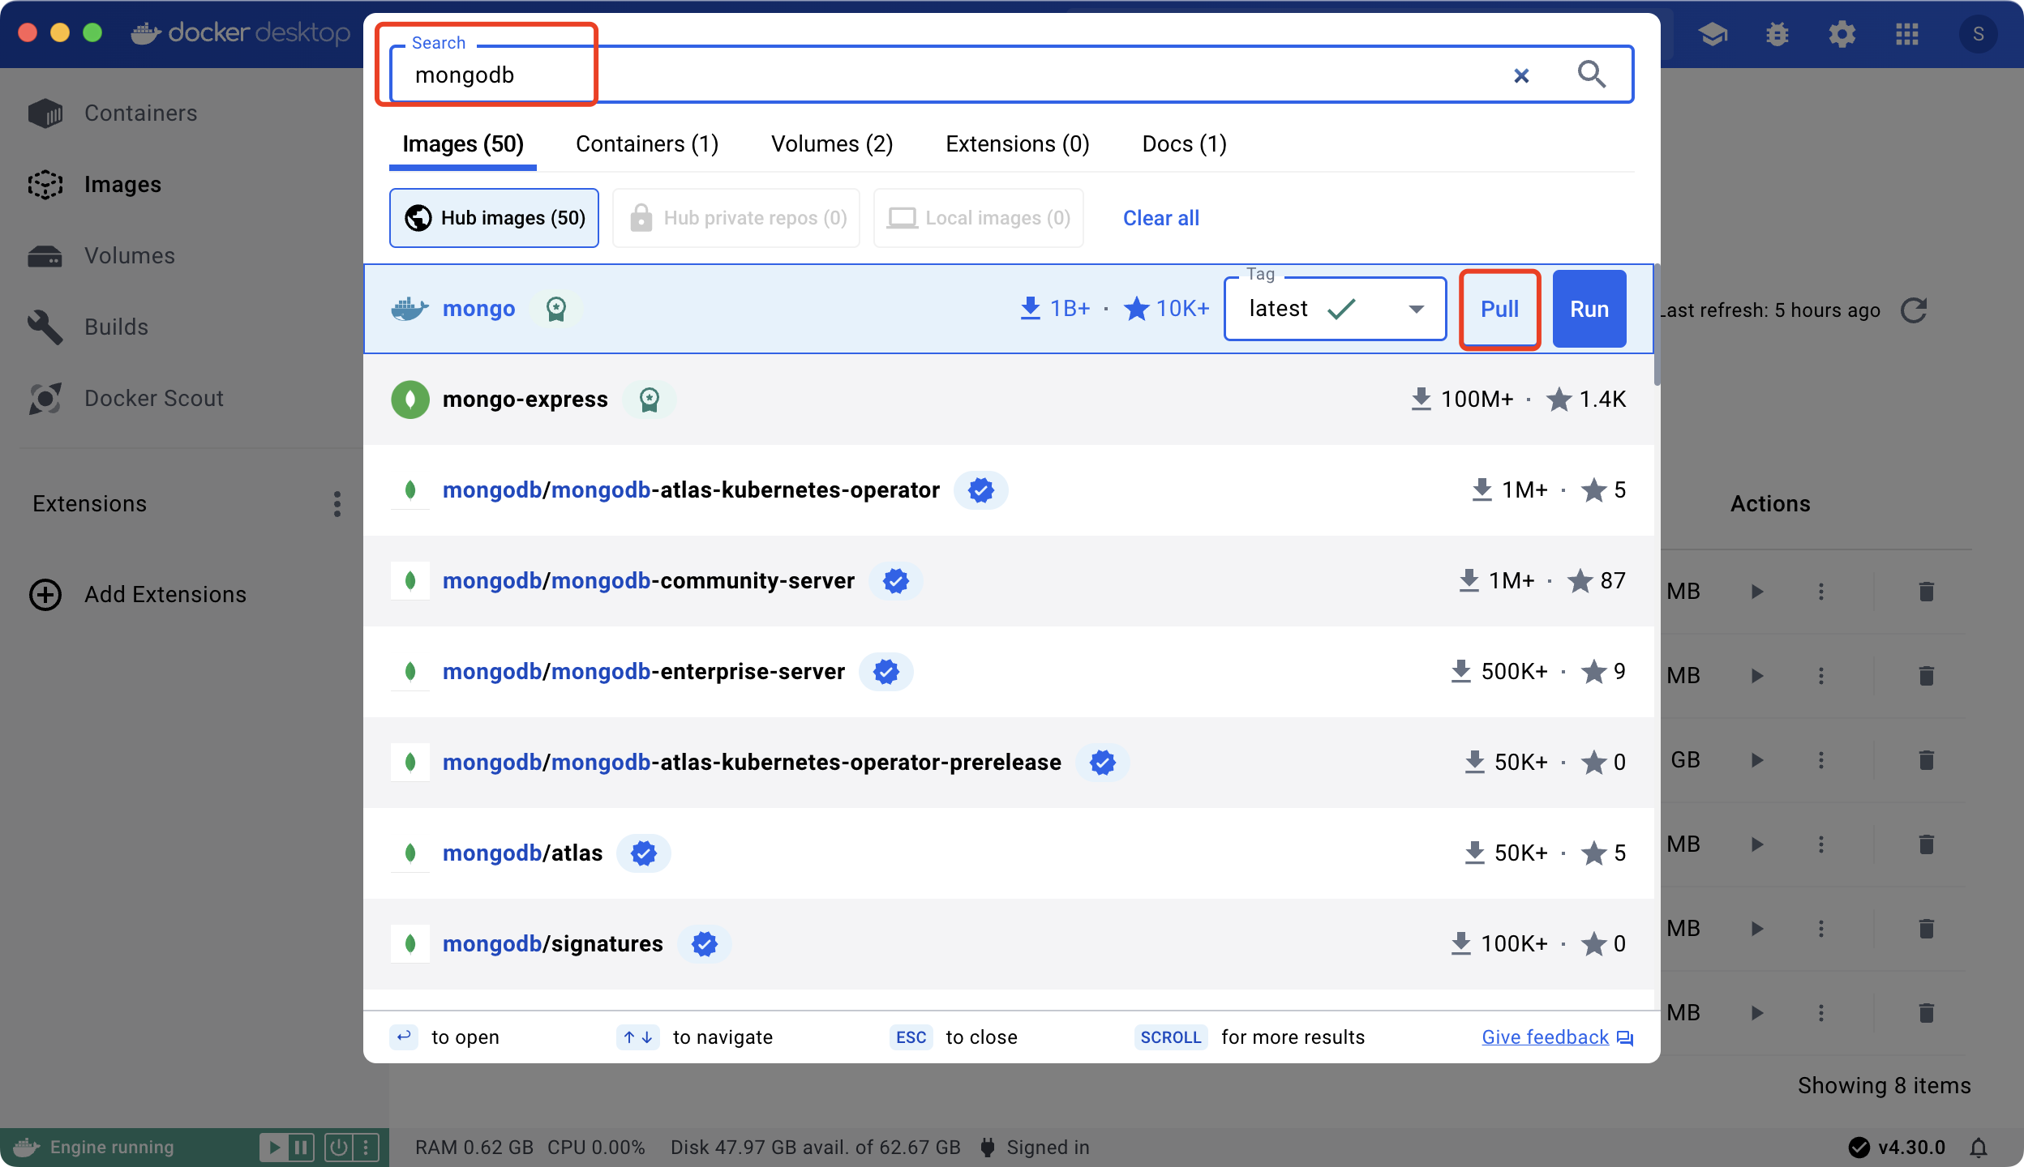Open the Extensions three-dot menu
Screen dimensions: 2024x1167
point(337,503)
